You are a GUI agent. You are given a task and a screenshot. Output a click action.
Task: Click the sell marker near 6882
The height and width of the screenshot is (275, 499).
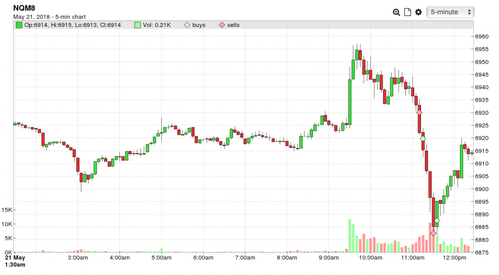pyautogui.click(x=433, y=233)
